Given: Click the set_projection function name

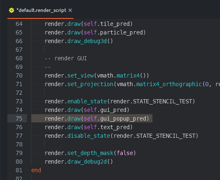Looking at the screenshot, I should pyautogui.click(x=90, y=84).
